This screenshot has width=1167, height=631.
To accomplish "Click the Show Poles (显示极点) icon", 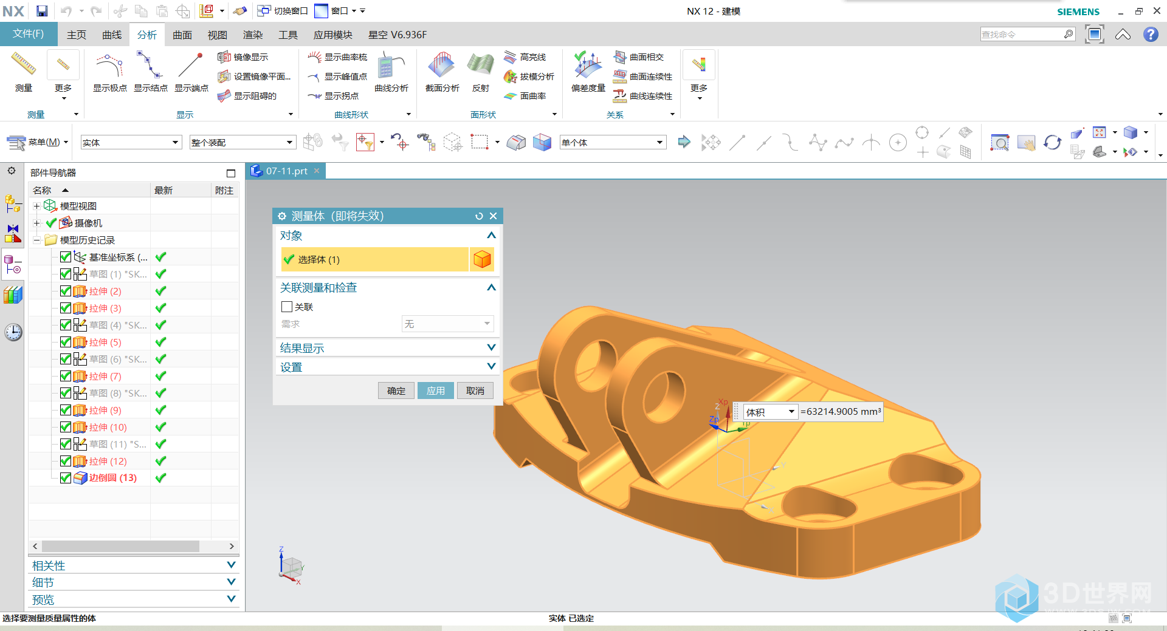I will [x=109, y=66].
